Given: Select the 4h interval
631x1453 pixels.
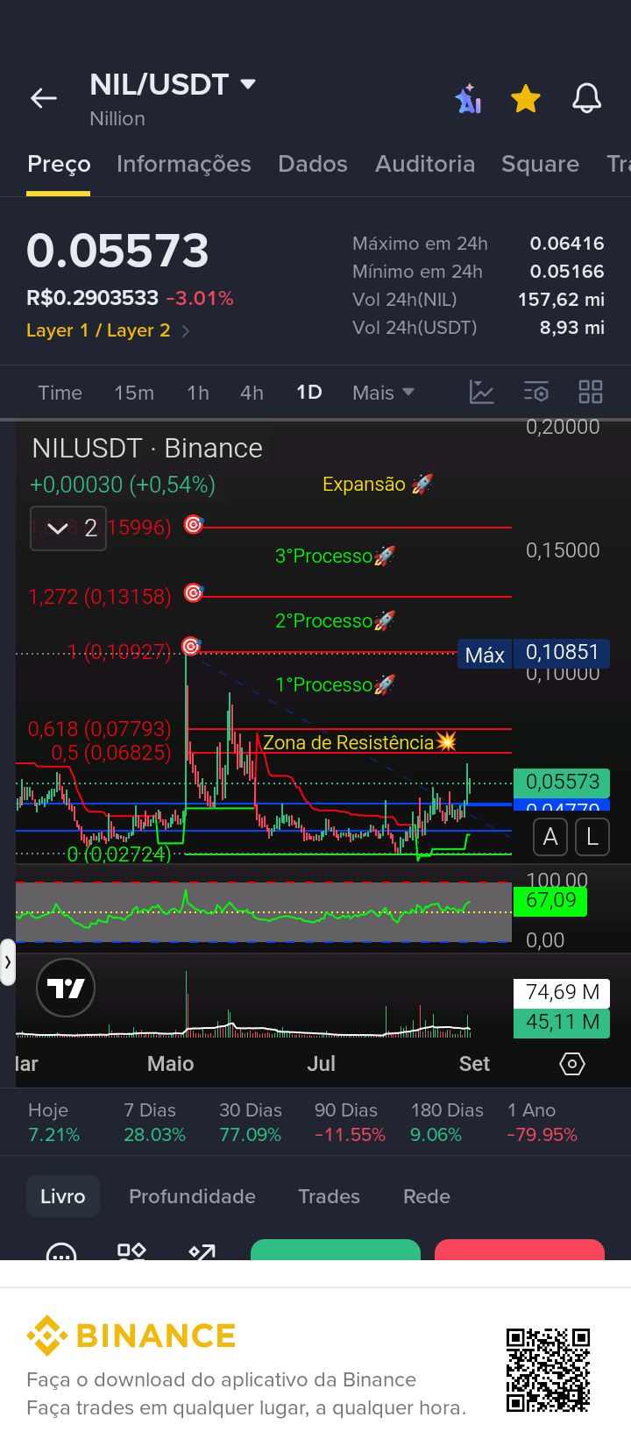Looking at the screenshot, I should click(x=252, y=393).
